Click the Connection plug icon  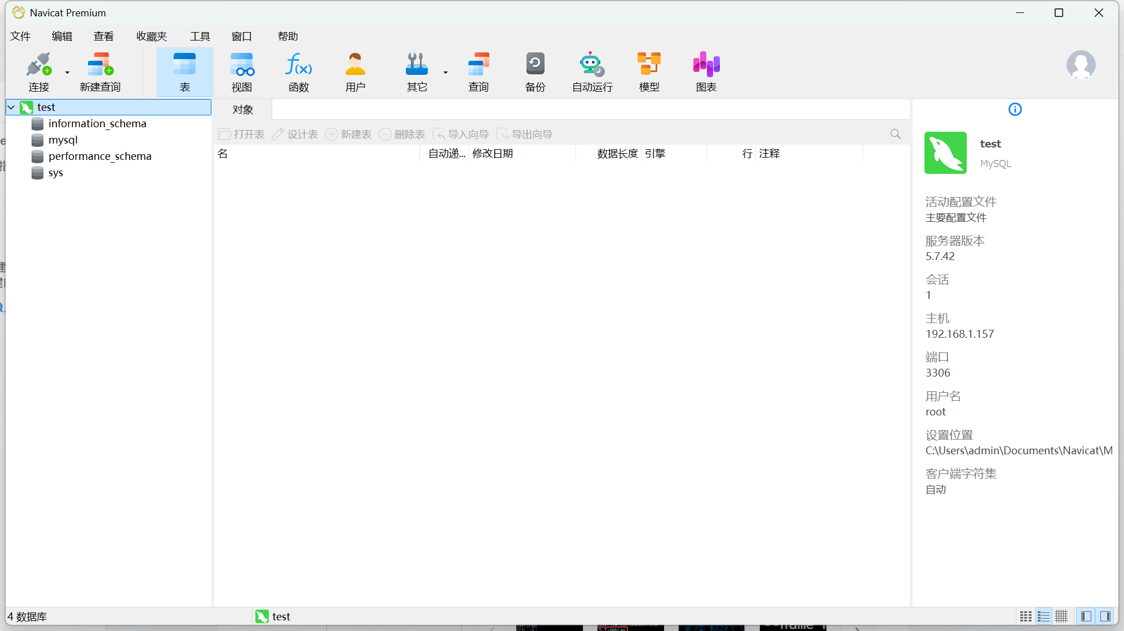coord(38,65)
